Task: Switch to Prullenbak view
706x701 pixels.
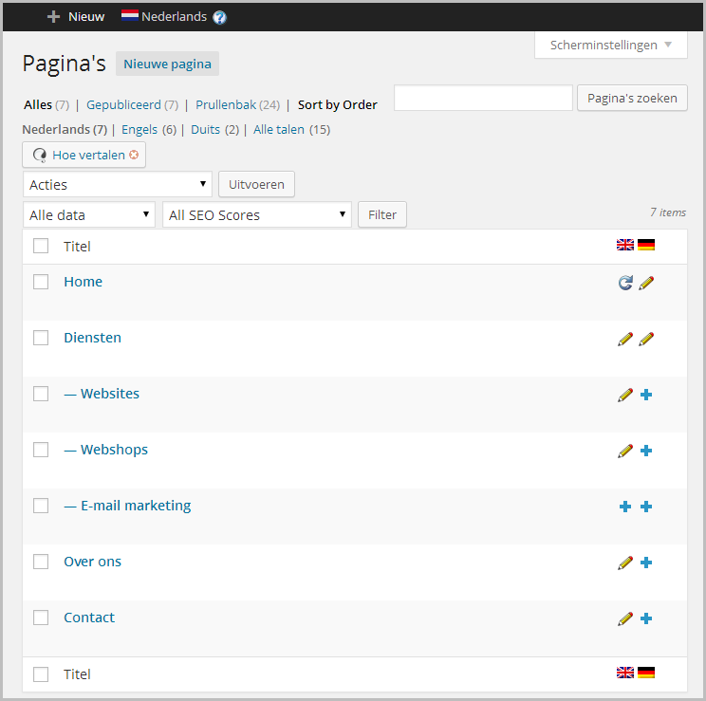Action: tap(226, 104)
